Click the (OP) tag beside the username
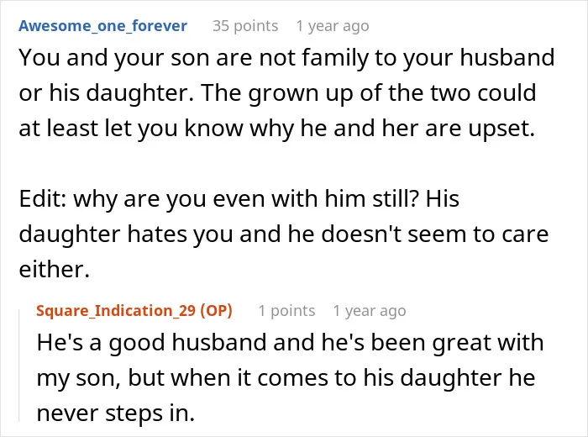588x437 pixels. pyautogui.click(x=216, y=311)
